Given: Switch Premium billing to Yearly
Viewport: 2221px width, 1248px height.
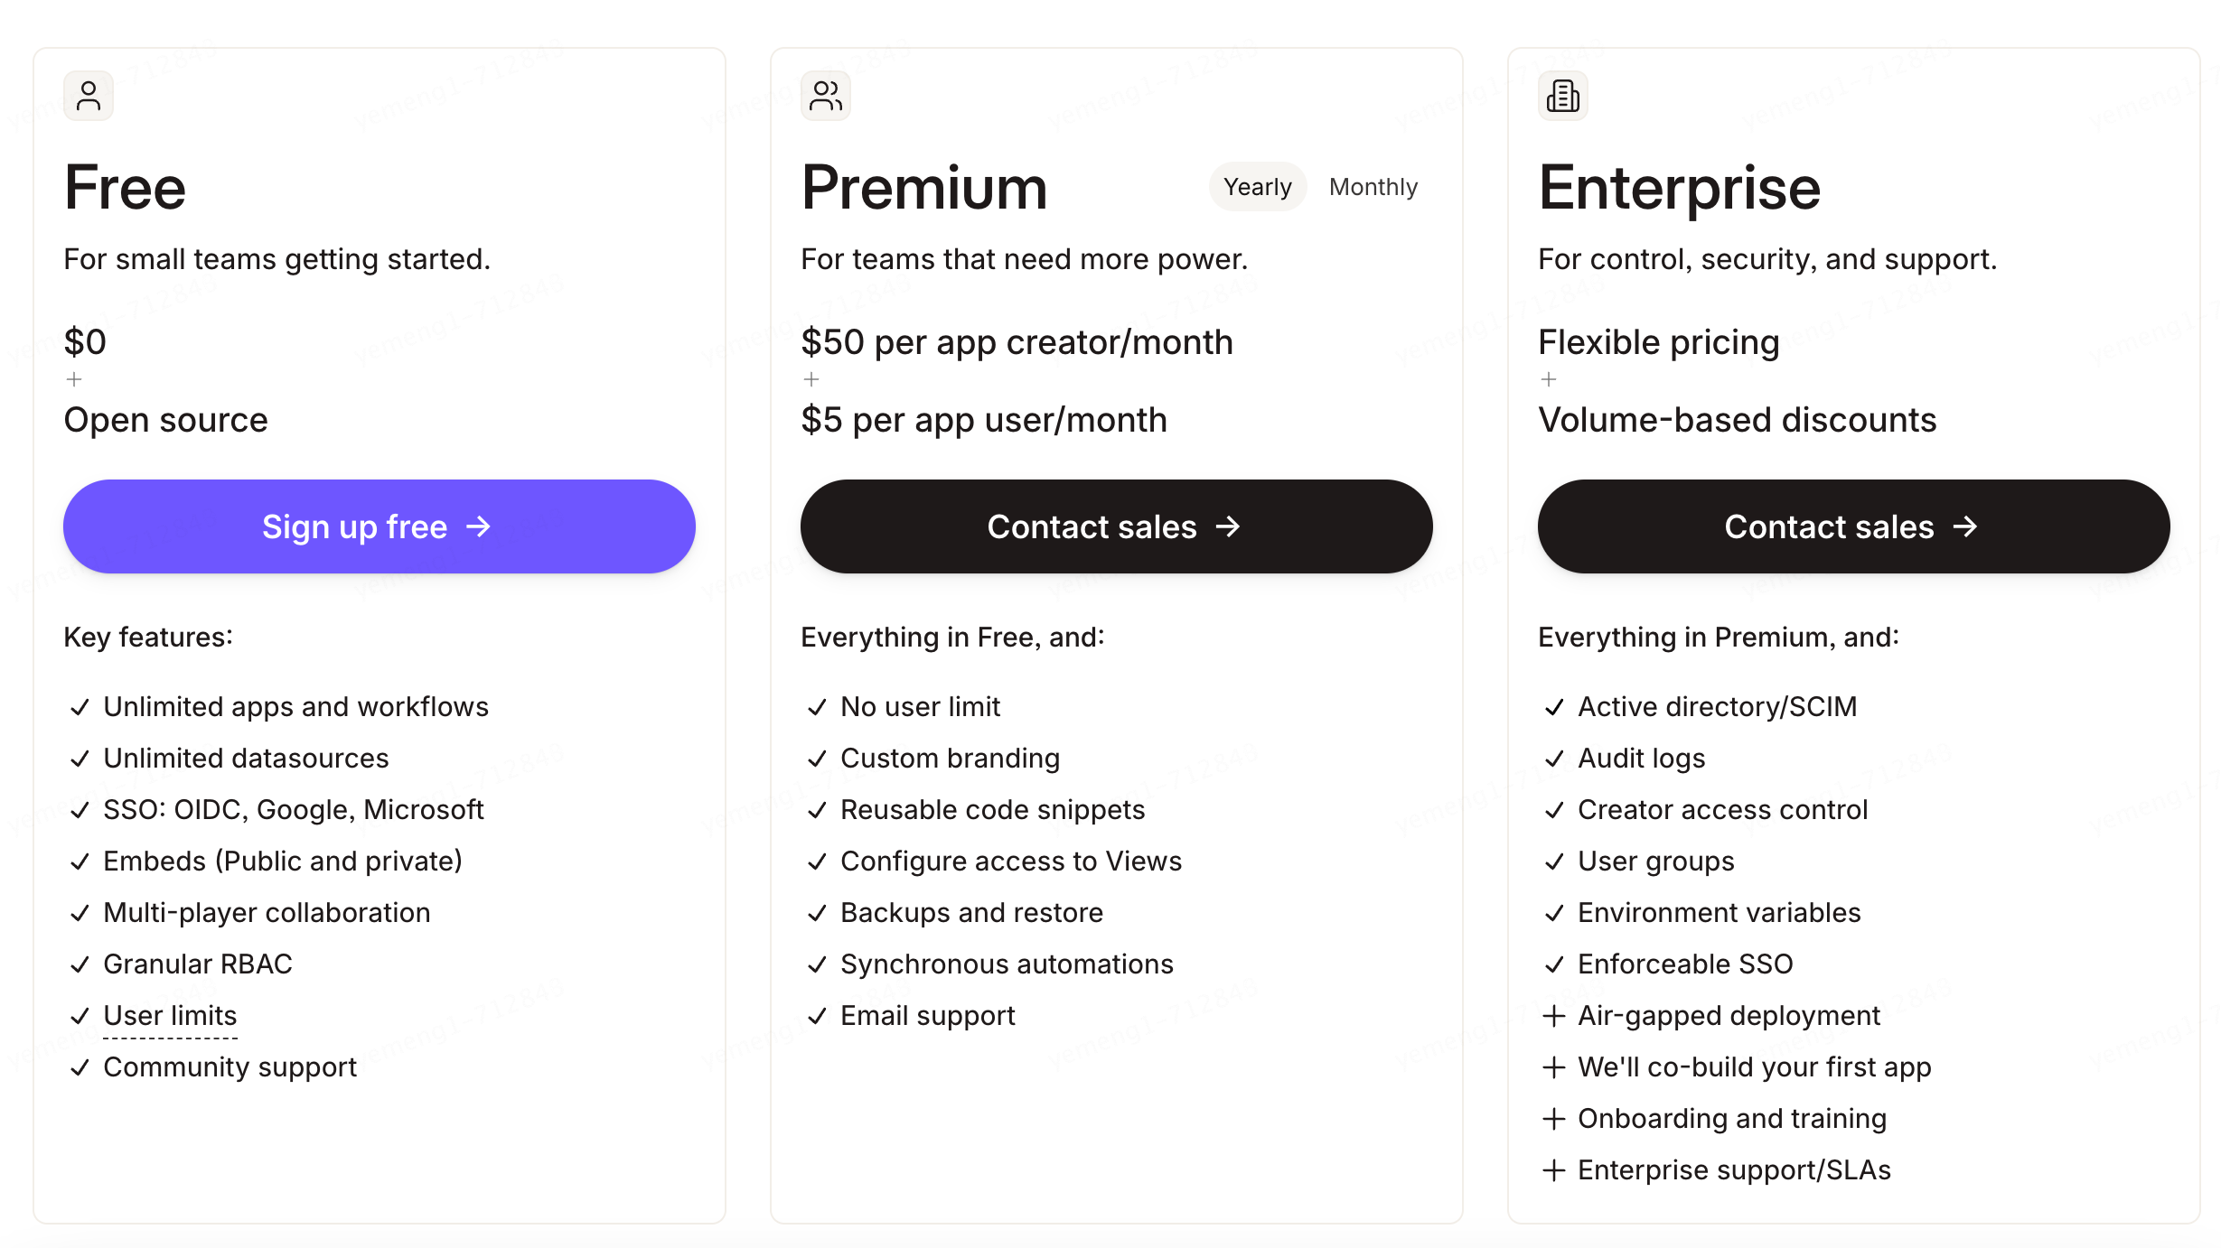Looking at the screenshot, I should [x=1257, y=187].
